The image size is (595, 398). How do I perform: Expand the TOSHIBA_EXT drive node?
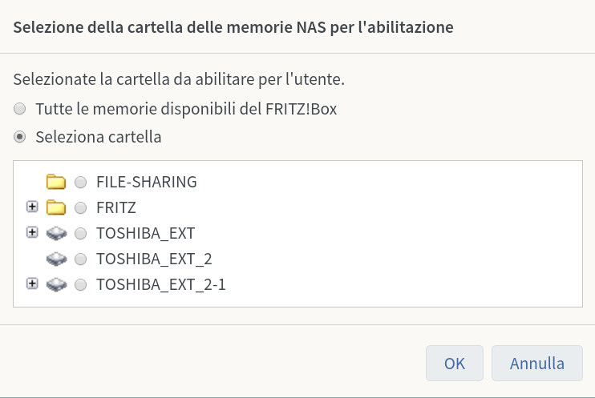coord(32,233)
